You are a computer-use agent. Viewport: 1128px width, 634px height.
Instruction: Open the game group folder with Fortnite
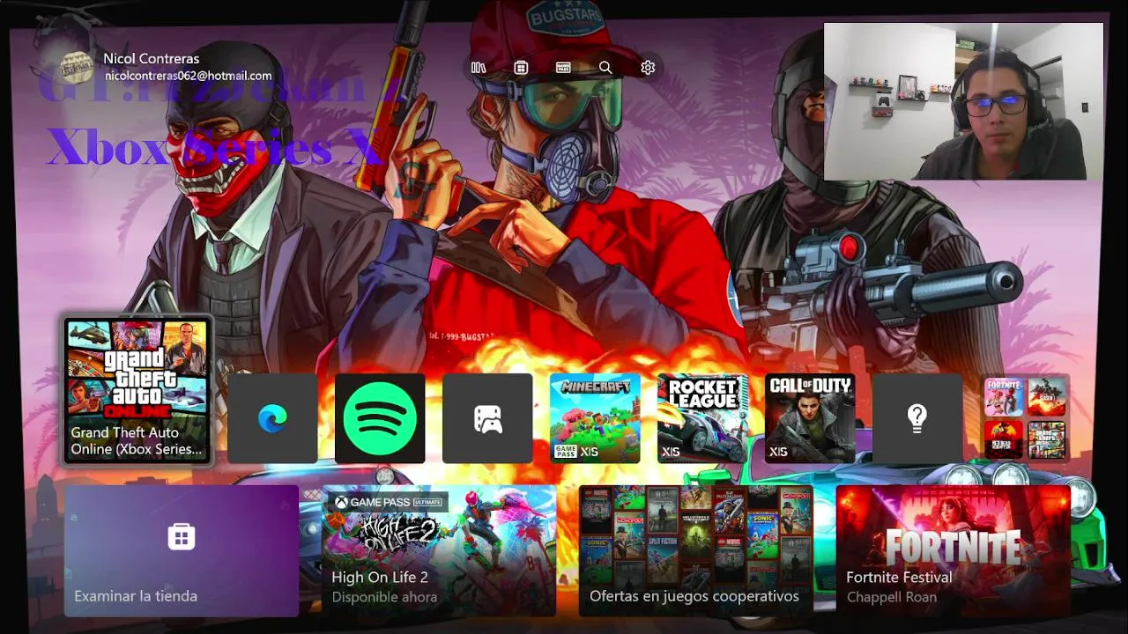point(1025,418)
